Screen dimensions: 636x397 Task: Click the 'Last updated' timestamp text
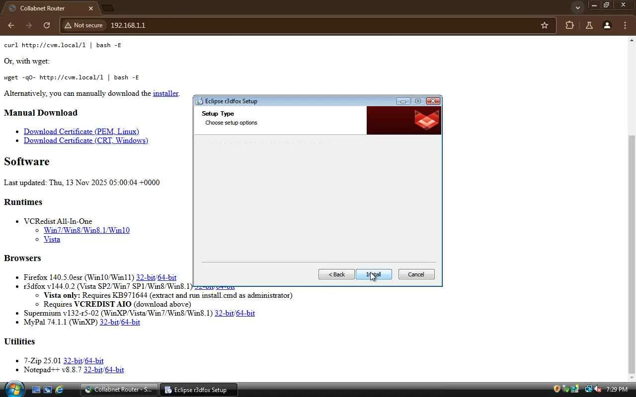tap(82, 183)
